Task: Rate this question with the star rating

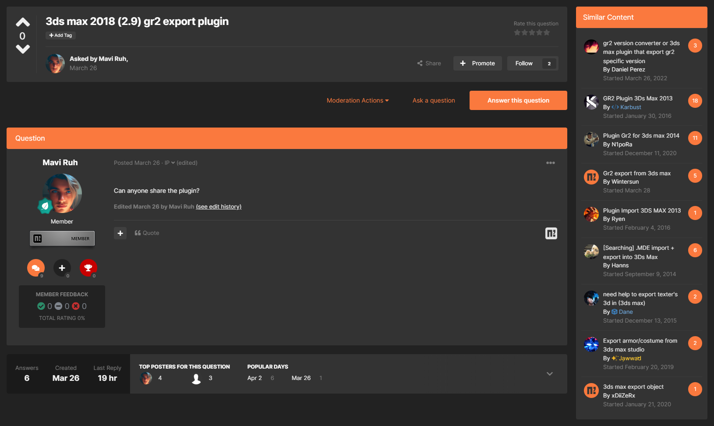Action: [532, 33]
